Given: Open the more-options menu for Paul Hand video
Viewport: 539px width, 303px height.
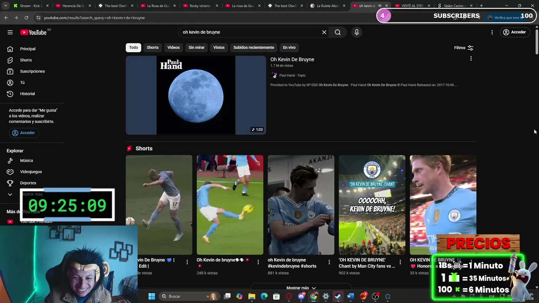Looking at the screenshot, I should 471,58.
